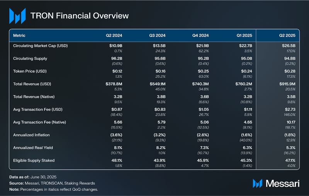This screenshot has width=309, height=196.
Task: Click the $1.05 average fee value
Action: [204, 110]
